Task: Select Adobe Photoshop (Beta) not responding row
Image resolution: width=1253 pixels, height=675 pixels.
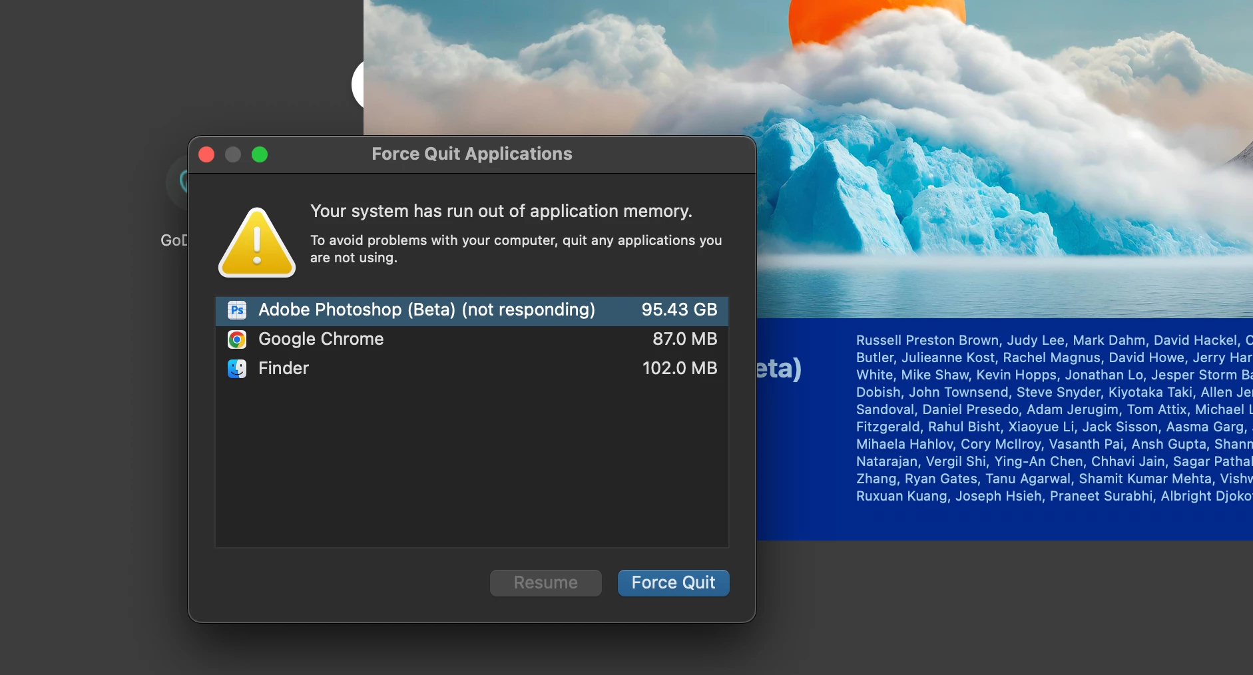Action: point(472,310)
